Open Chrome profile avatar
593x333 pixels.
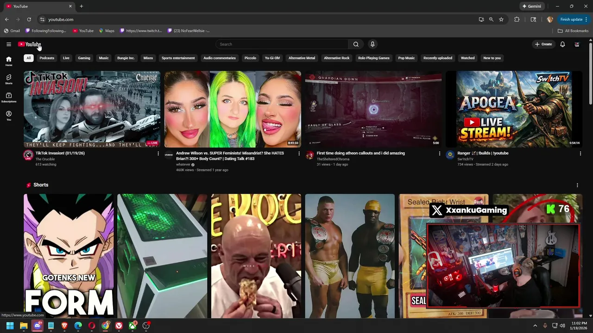point(550,19)
